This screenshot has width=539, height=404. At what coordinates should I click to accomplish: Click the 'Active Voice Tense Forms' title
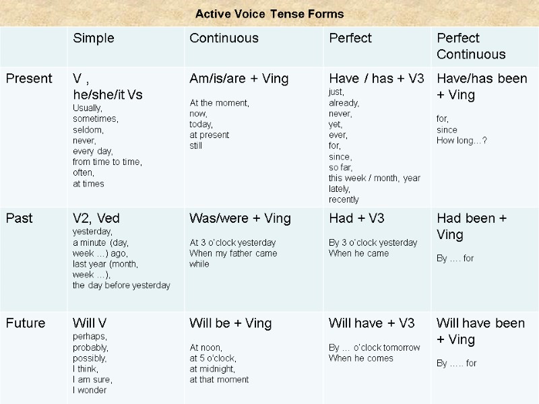(x=269, y=13)
